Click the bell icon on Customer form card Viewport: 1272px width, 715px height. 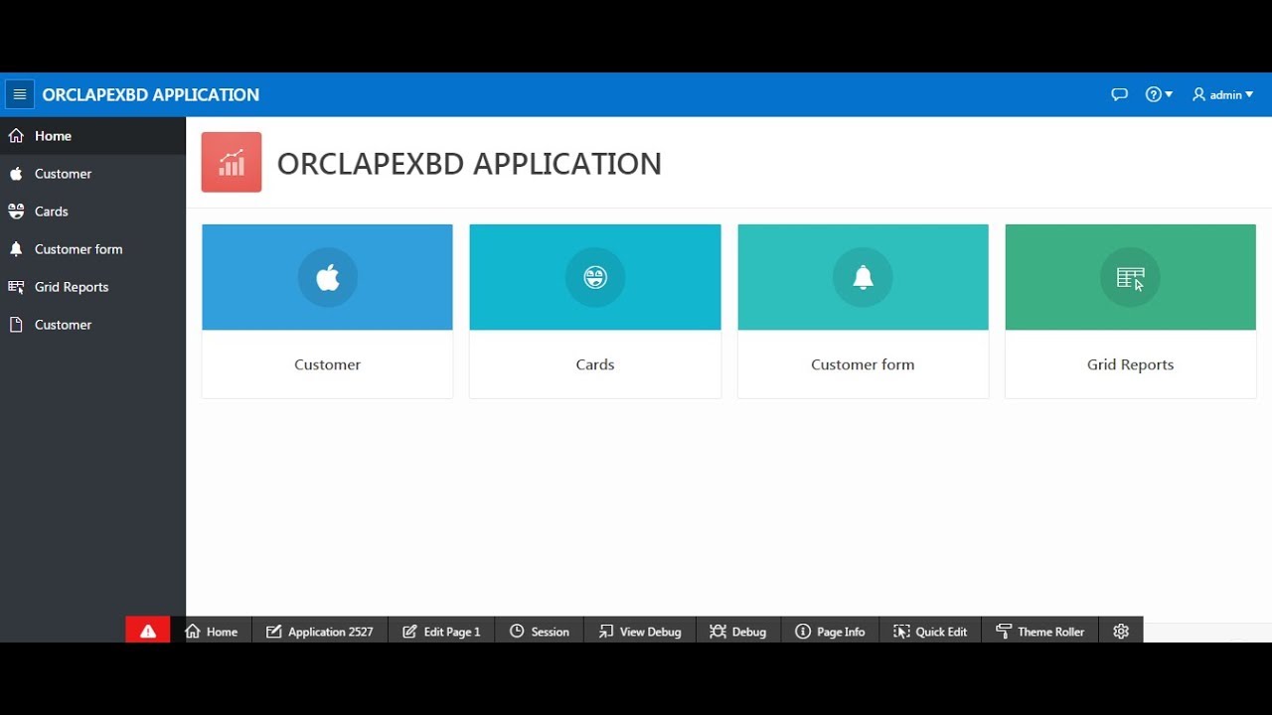click(x=863, y=277)
